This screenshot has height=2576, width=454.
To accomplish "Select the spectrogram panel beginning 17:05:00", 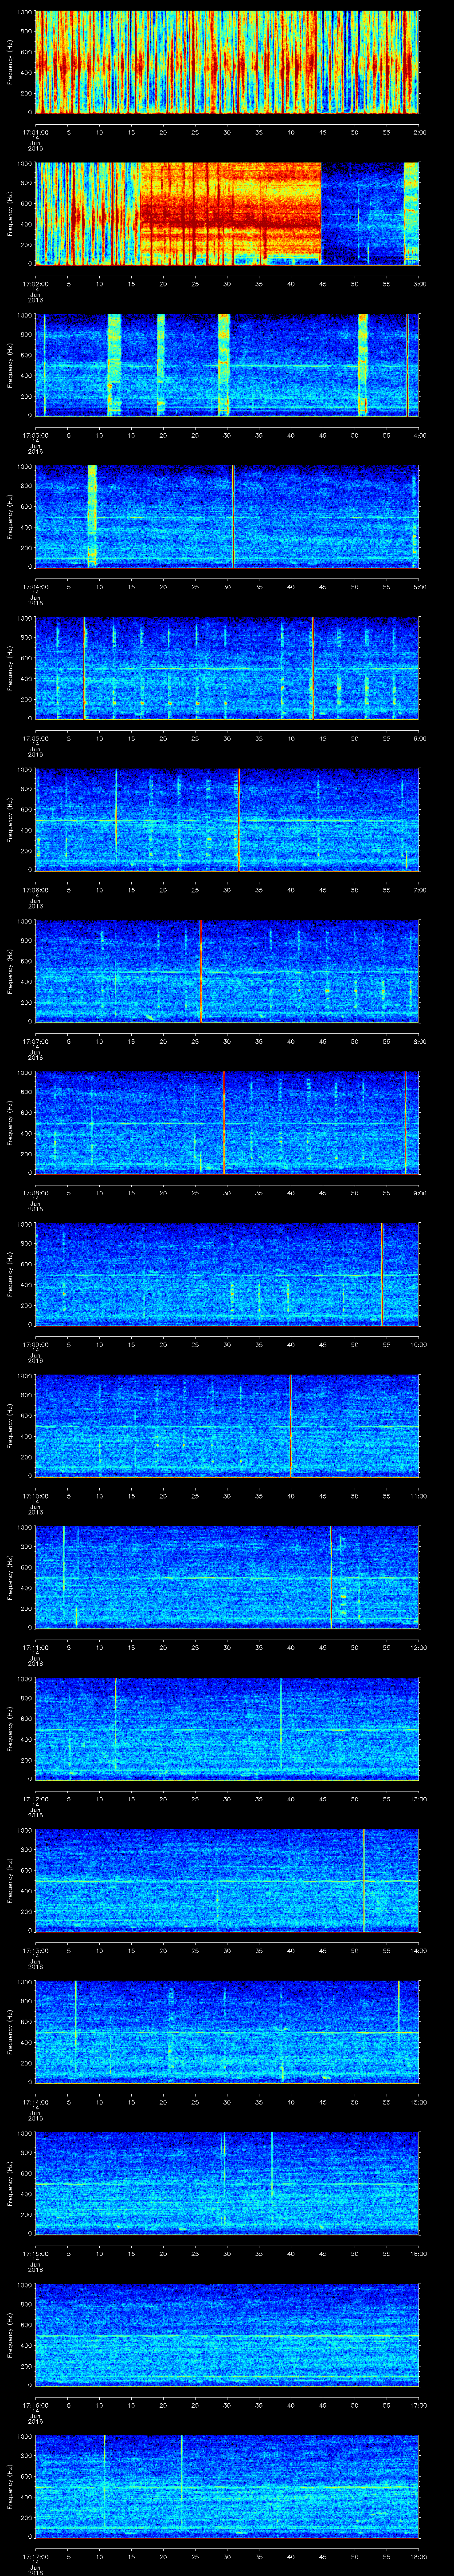I will [227, 668].
